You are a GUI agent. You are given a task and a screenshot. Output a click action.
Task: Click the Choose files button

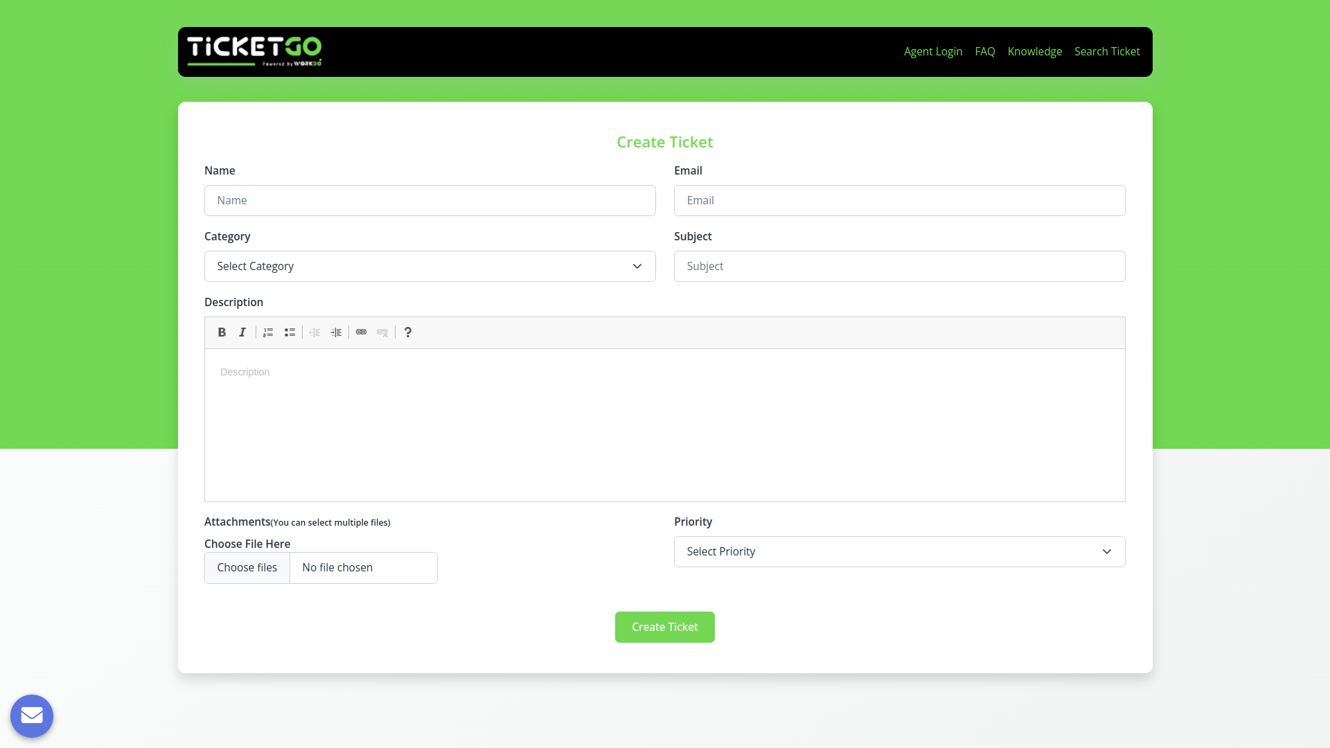click(247, 568)
